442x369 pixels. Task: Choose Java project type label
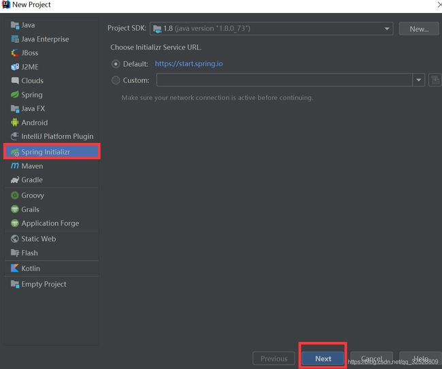pos(28,25)
